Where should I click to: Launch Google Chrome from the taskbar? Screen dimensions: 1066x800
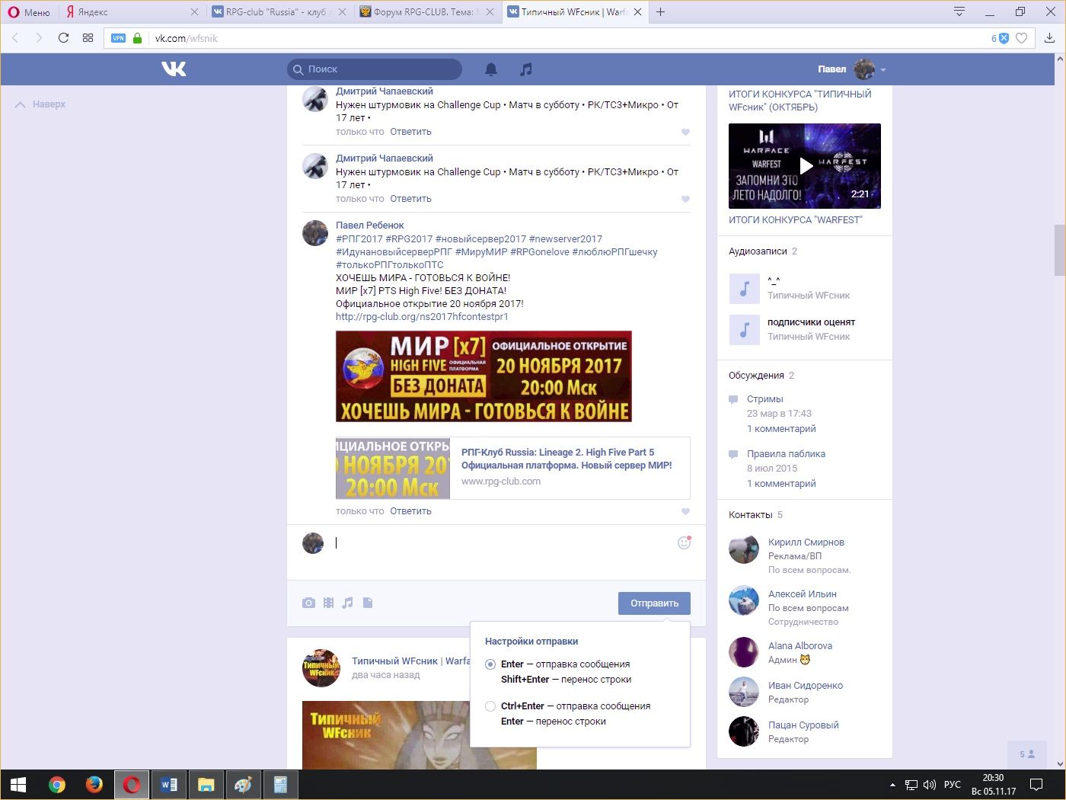pyautogui.click(x=57, y=785)
